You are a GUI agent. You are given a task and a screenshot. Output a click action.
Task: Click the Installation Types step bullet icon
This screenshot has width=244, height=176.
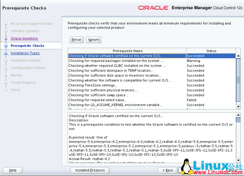(x=6, y=54)
